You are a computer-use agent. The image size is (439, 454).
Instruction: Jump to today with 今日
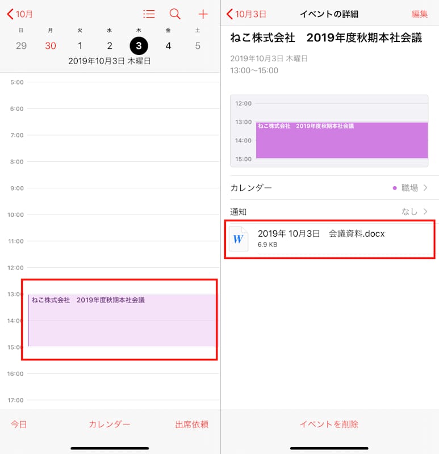point(19,424)
